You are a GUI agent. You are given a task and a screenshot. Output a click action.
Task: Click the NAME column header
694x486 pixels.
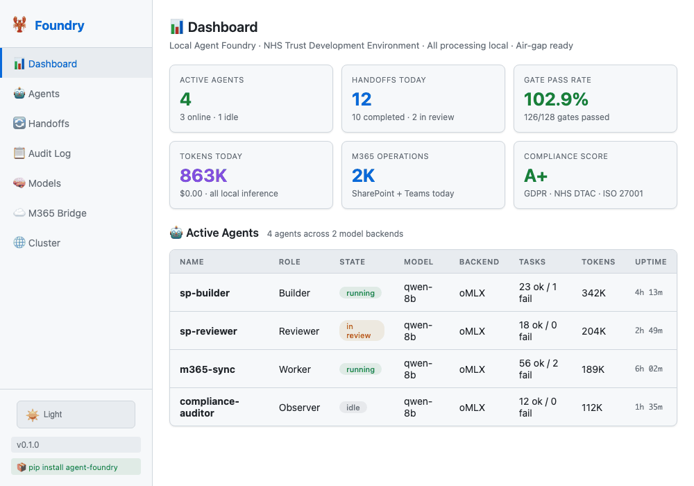(192, 262)
